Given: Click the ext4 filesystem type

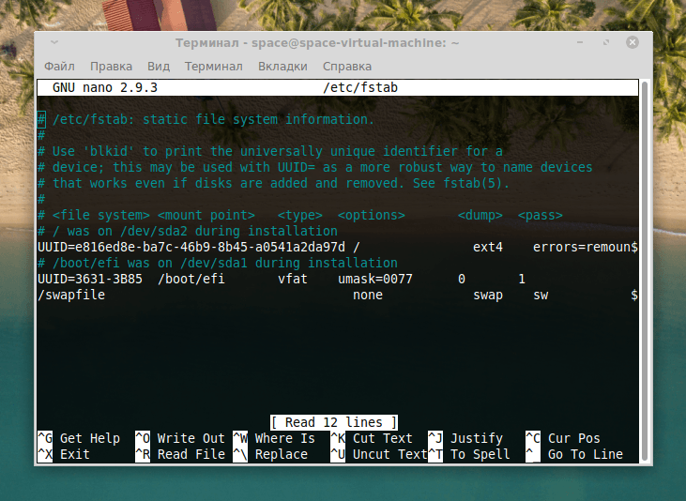Looking at the screenshot, I should coord(488,247).
